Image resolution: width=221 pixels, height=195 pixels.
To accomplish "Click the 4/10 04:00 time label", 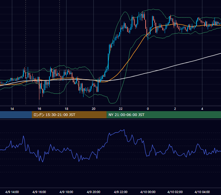I will pyautogui.click(x=202, y=192).
